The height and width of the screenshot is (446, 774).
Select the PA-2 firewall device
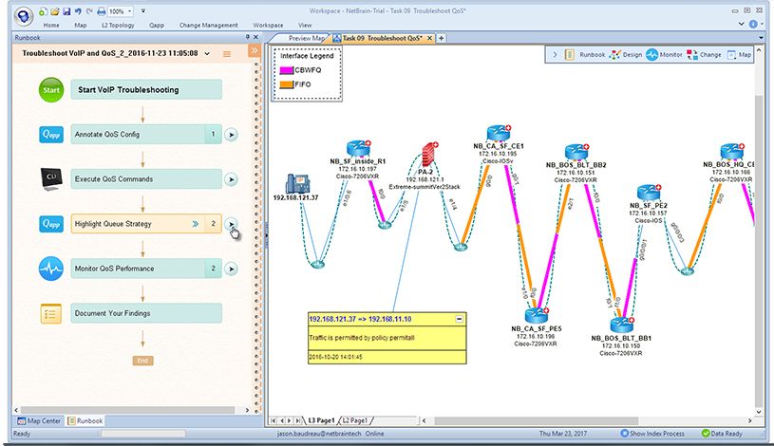[430, 155]
